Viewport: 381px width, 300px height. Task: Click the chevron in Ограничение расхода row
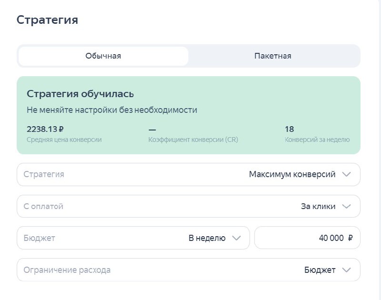coord(346,270)
